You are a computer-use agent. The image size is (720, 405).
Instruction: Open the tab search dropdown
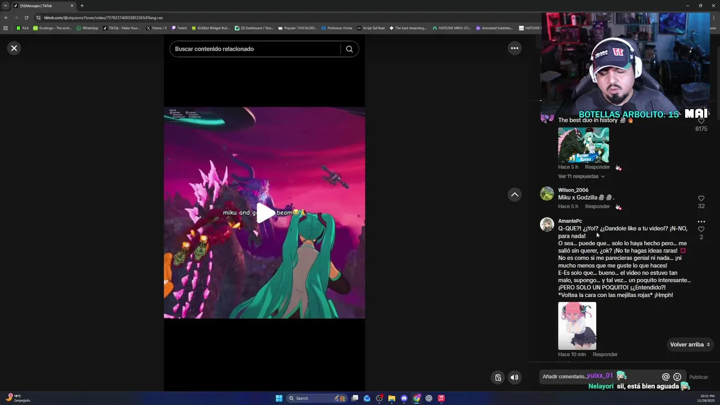point(6,6)
